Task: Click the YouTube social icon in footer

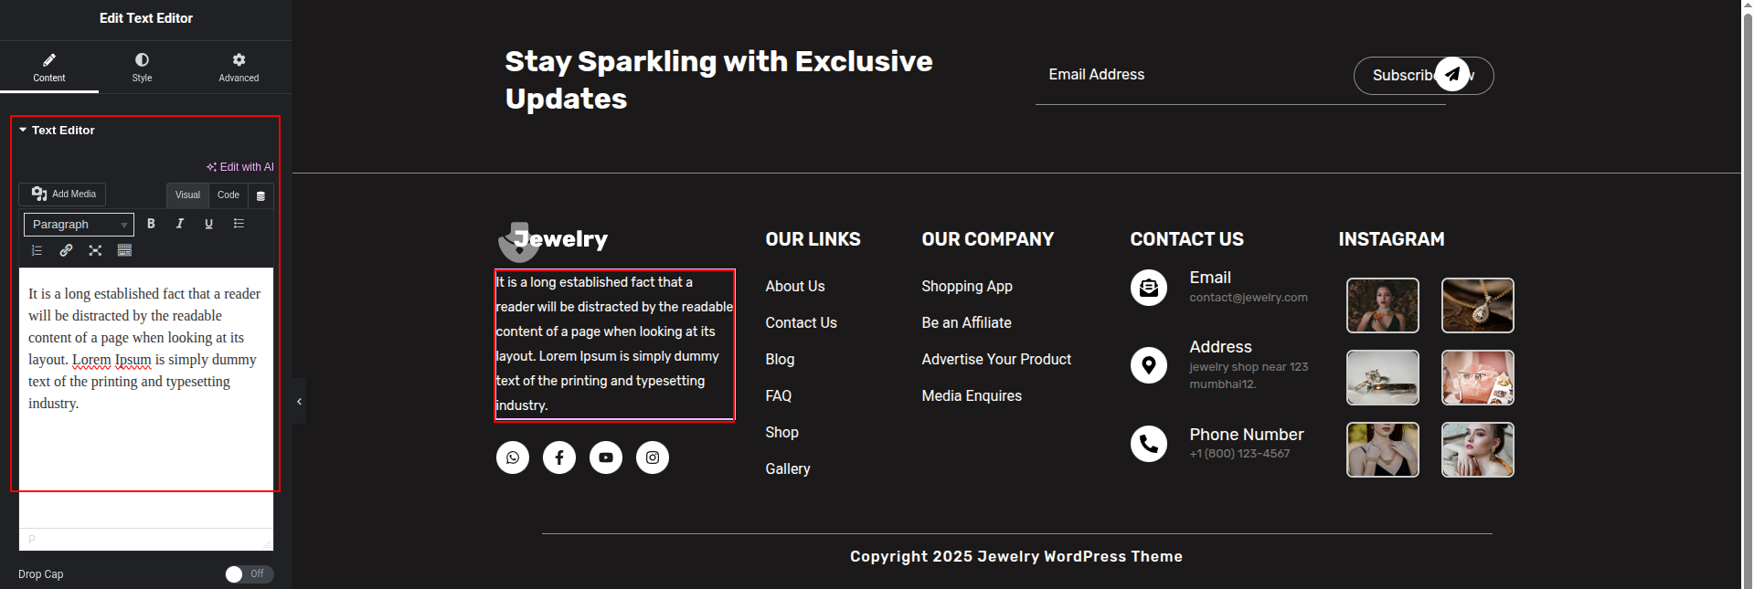Action: click(606, 458)
